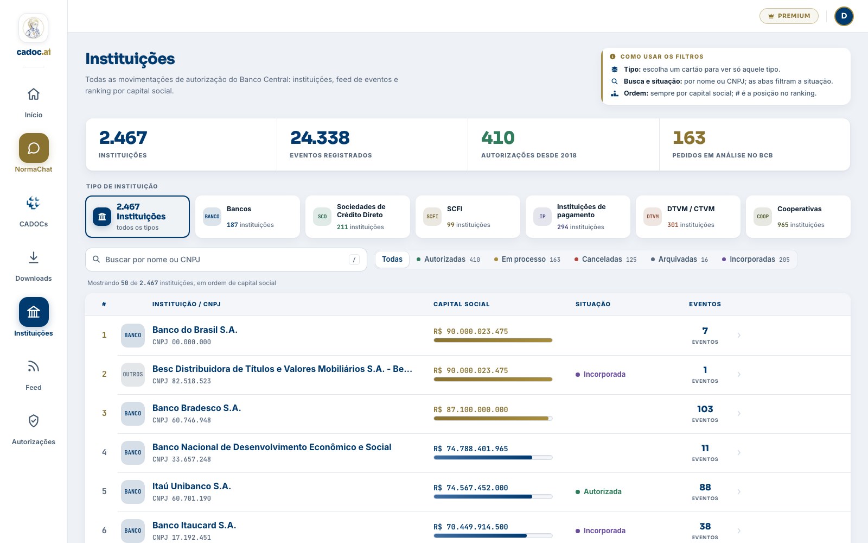Open Banco Bradesco S.A. link
868x543 pixels.
coord(196,408)
